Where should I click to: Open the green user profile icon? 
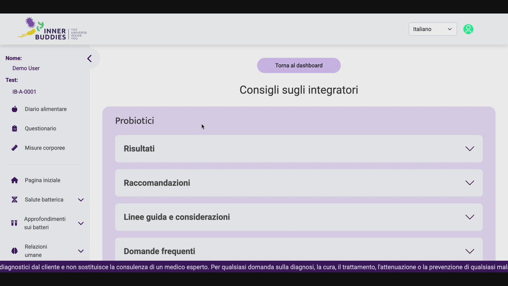468,29
